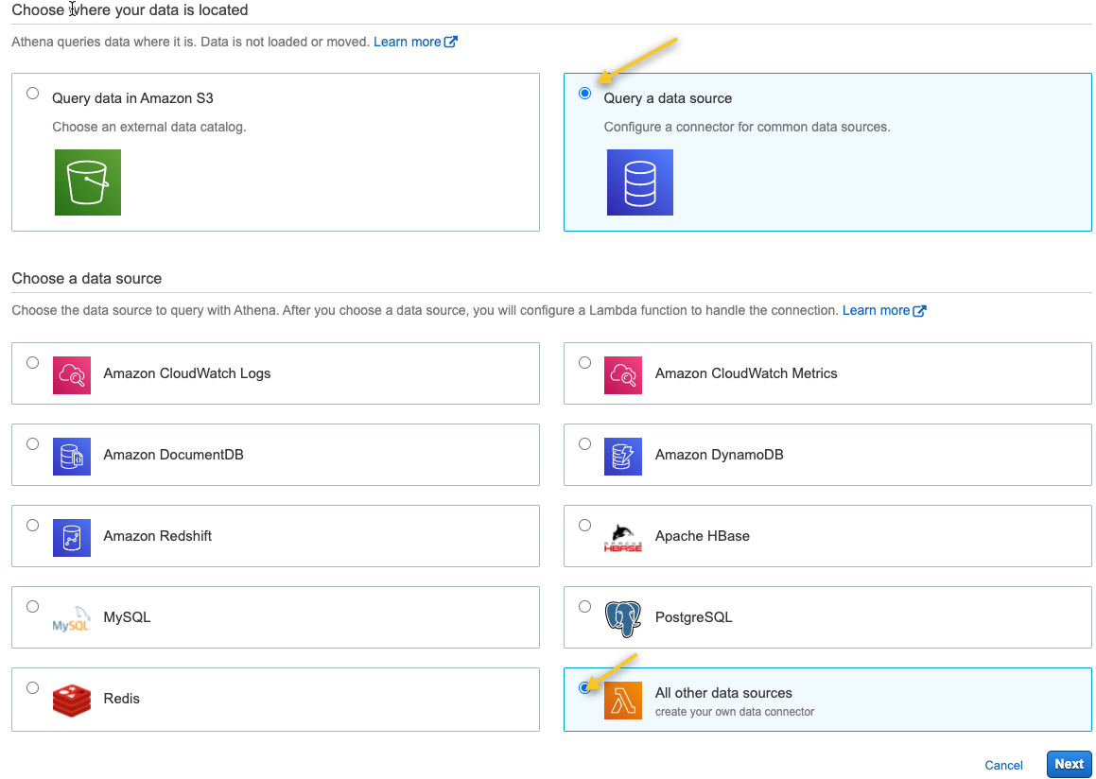Screen dimensions: 1096x779
Task: Click the Amazon Redshift icon
Action: pyautogui.click(x=71, y=537)
